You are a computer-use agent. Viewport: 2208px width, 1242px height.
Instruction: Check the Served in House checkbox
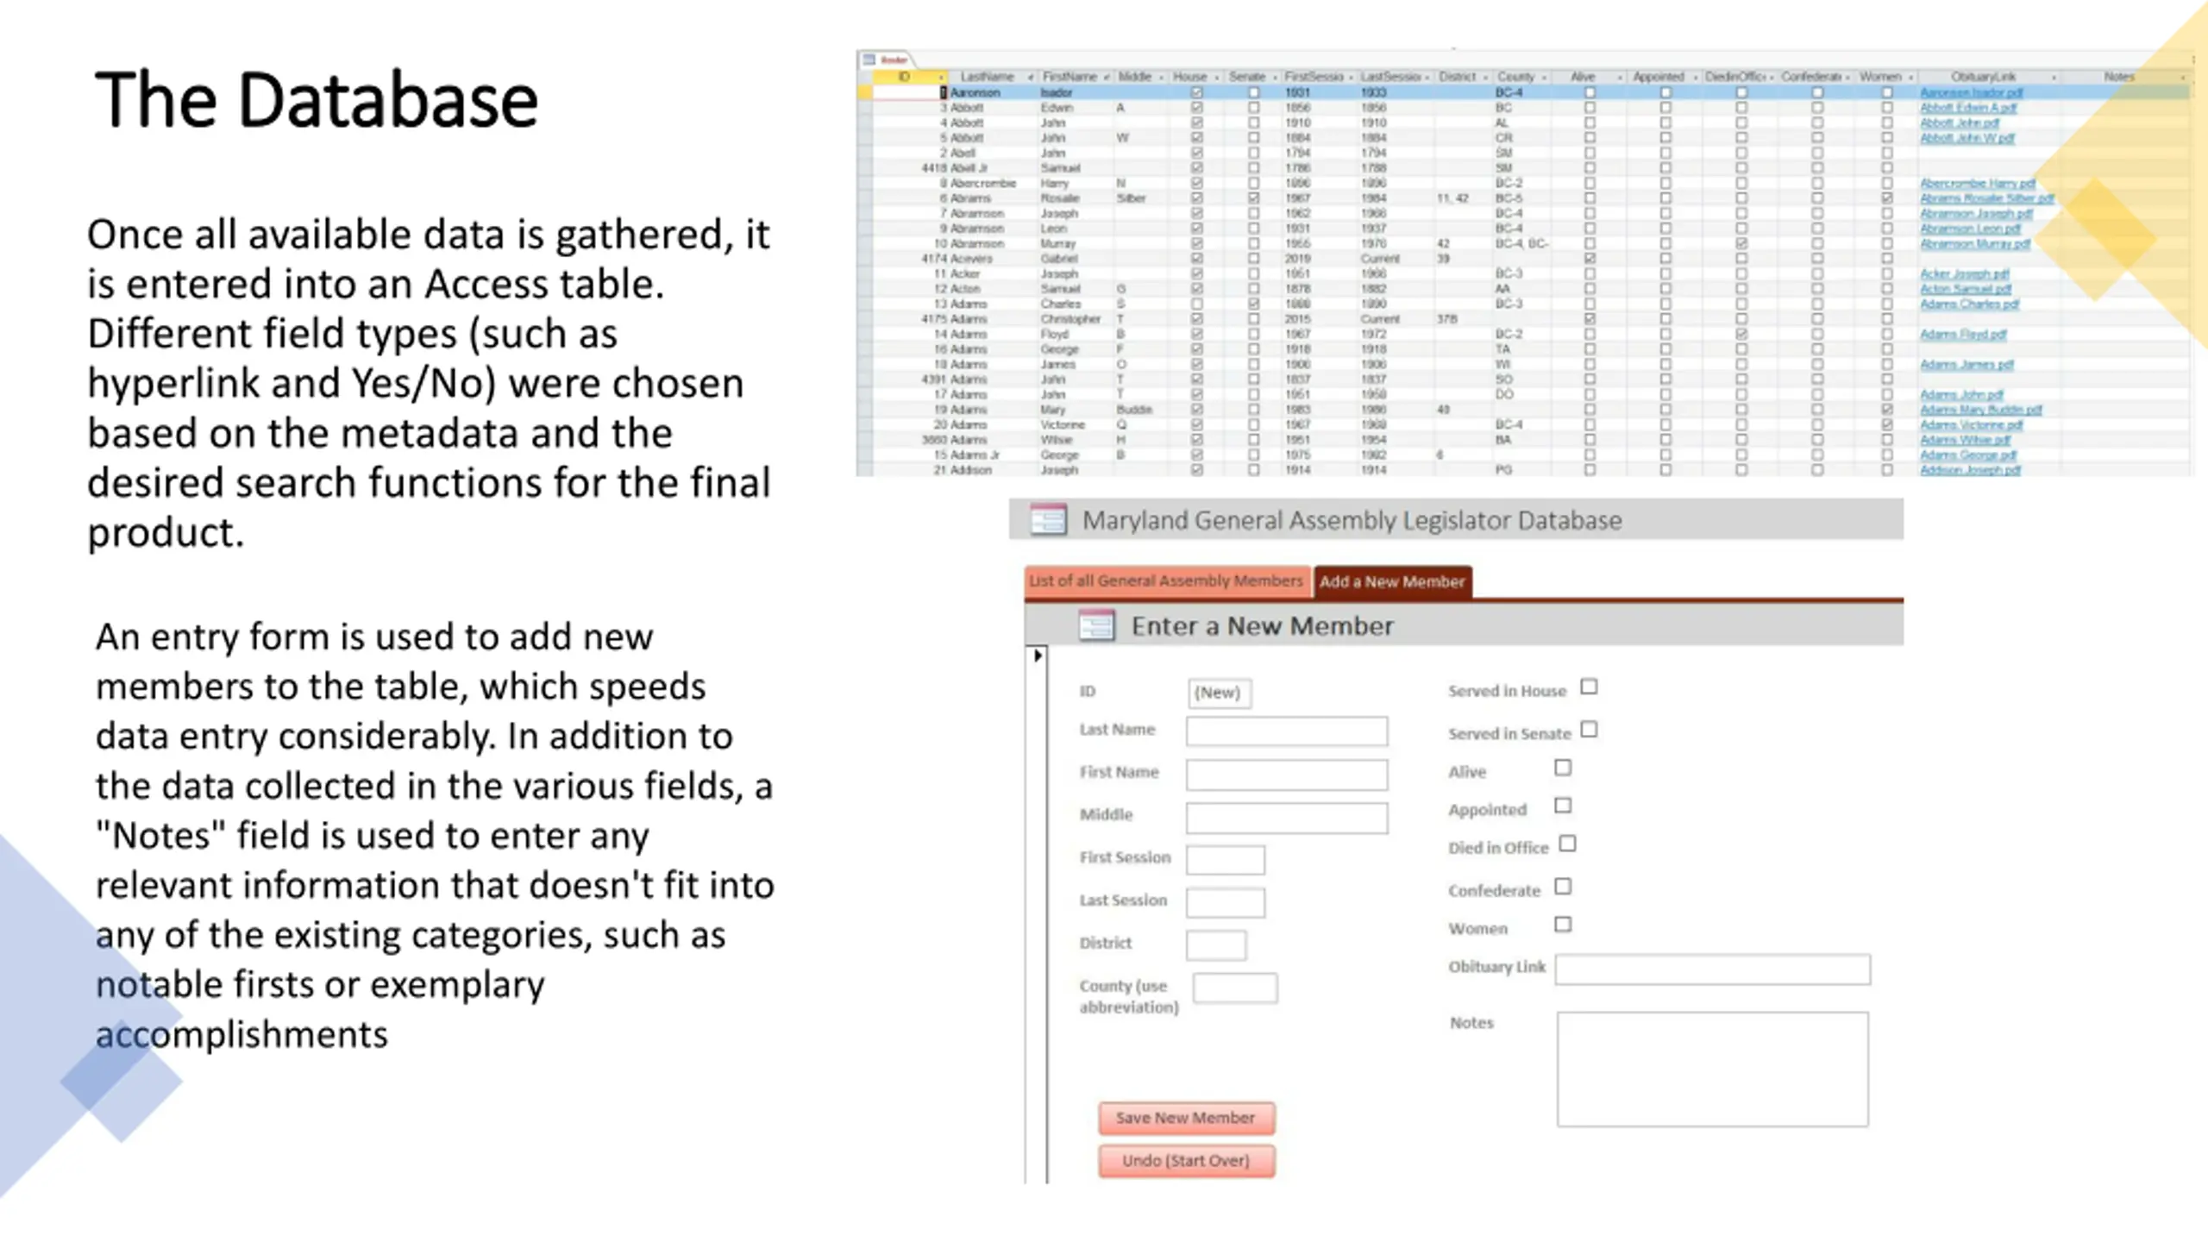(1589, 687)
